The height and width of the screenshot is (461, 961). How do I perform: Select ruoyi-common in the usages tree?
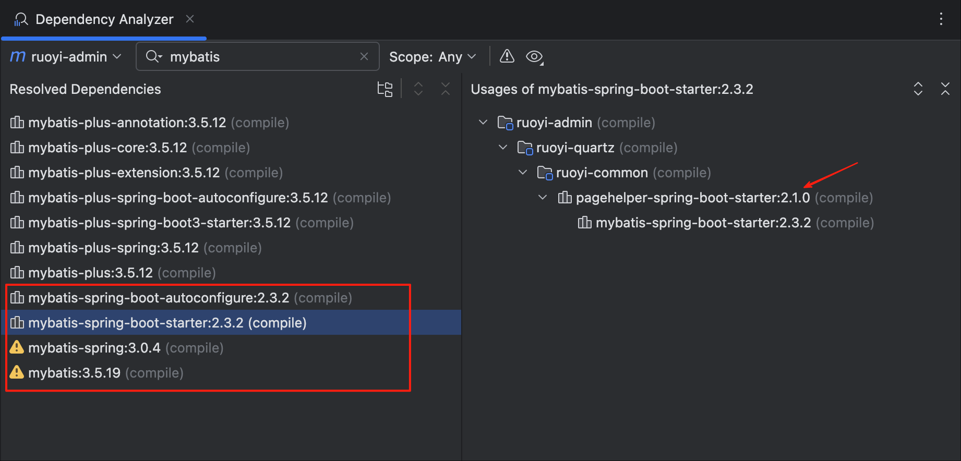(602, 173)
